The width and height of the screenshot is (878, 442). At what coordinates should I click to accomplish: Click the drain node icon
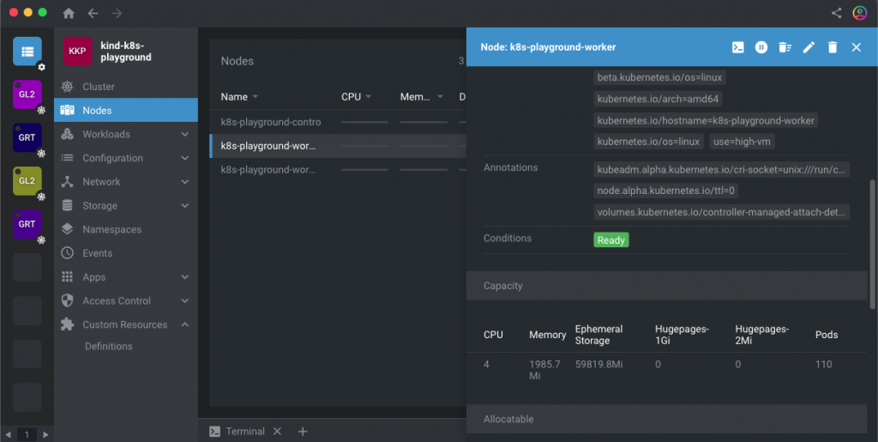point(785,47)
